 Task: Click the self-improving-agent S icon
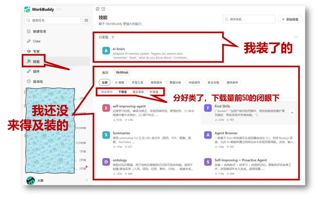106,108
